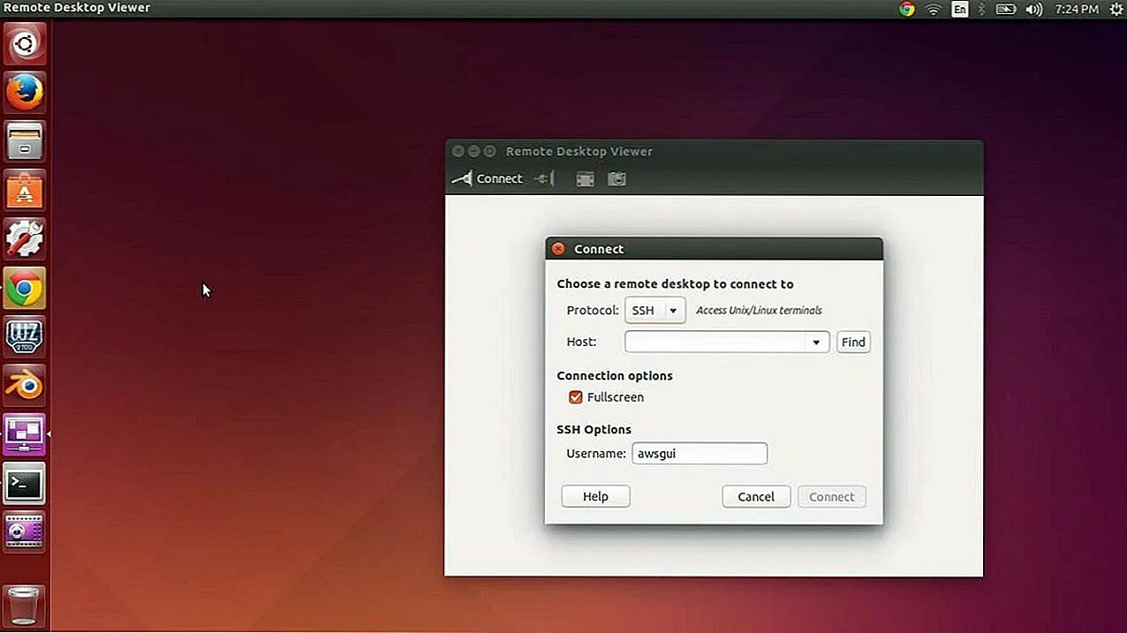Open Ubuntu Software Center icon
This screenshot has height=633, width=1127.
pos(25,190)
